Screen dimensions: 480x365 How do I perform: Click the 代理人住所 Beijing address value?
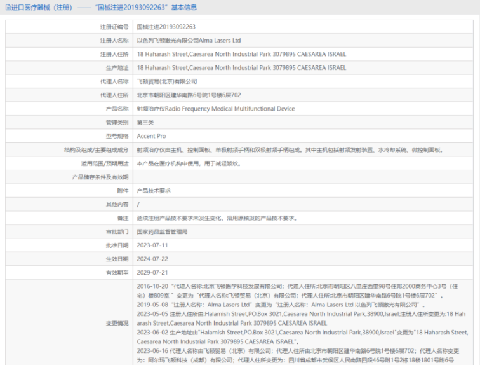[189, 95]
